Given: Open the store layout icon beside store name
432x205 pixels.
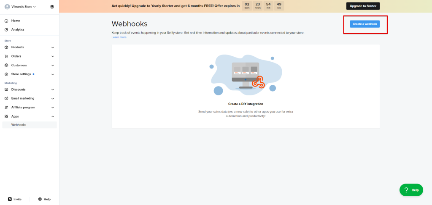Looking at the screenshot, I should [52, 7].
